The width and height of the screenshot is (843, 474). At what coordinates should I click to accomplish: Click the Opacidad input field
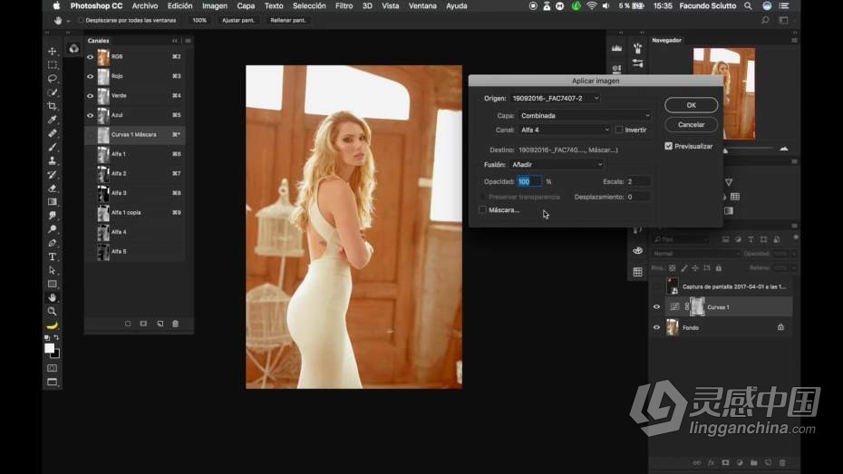[x=530, y=181]
